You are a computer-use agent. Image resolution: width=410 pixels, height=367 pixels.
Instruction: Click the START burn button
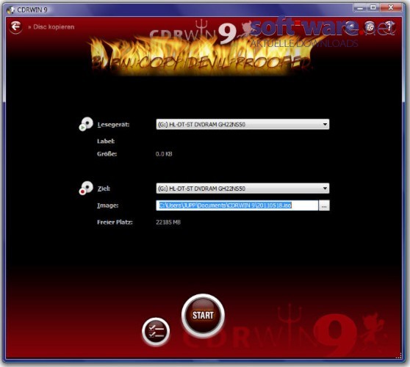click(203, 316)
